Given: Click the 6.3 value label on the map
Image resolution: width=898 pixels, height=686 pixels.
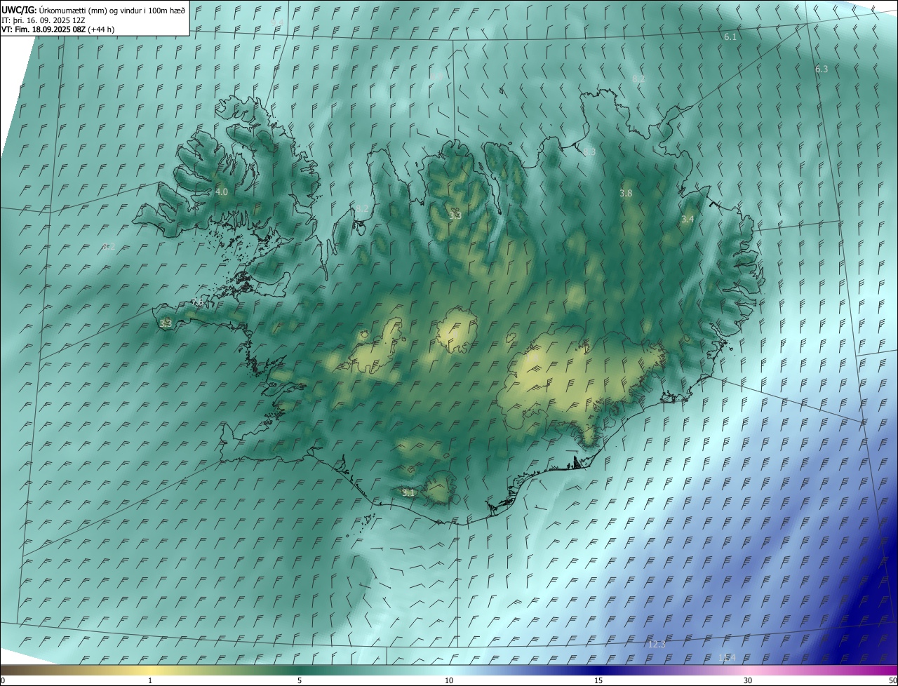Looking at the screenshot, I should point(822,69).
